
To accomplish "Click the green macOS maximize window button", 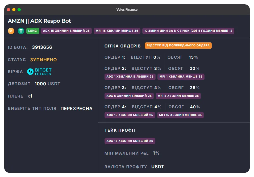I will (x=19, y=10).
